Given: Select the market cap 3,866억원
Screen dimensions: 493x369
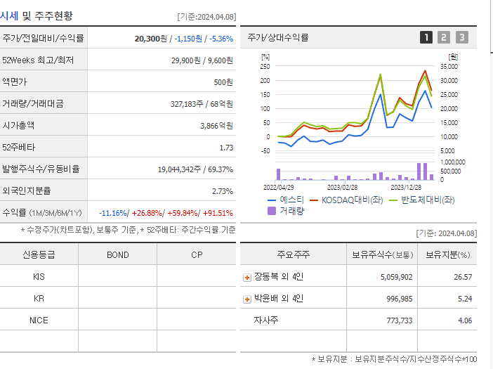Looking at the screenshot, I should pyautogui.click(x=216, y=126).
